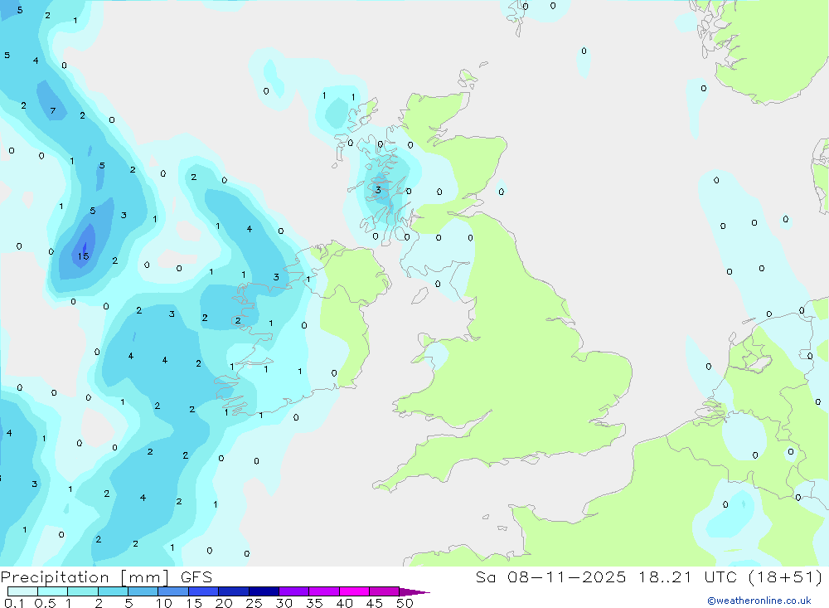The image size is (829, 608).
Task: Pick the 10–15 mm legend color swatch
Action: click(173, 591)
